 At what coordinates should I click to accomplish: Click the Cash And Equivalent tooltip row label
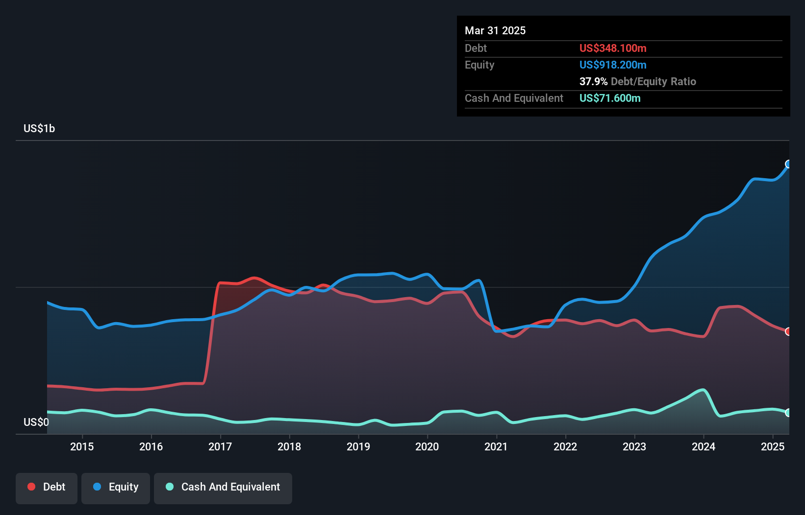tap(514, 98)
